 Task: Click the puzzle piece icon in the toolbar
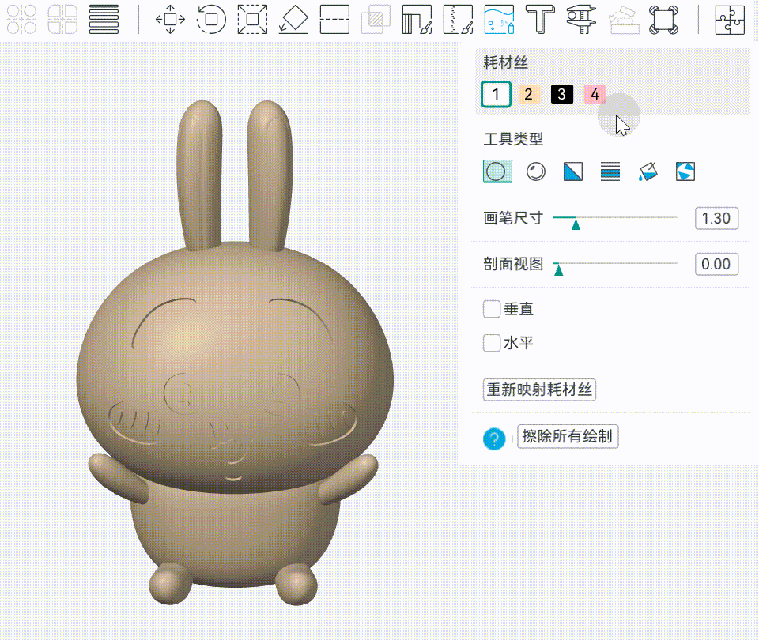coord(730,19)
